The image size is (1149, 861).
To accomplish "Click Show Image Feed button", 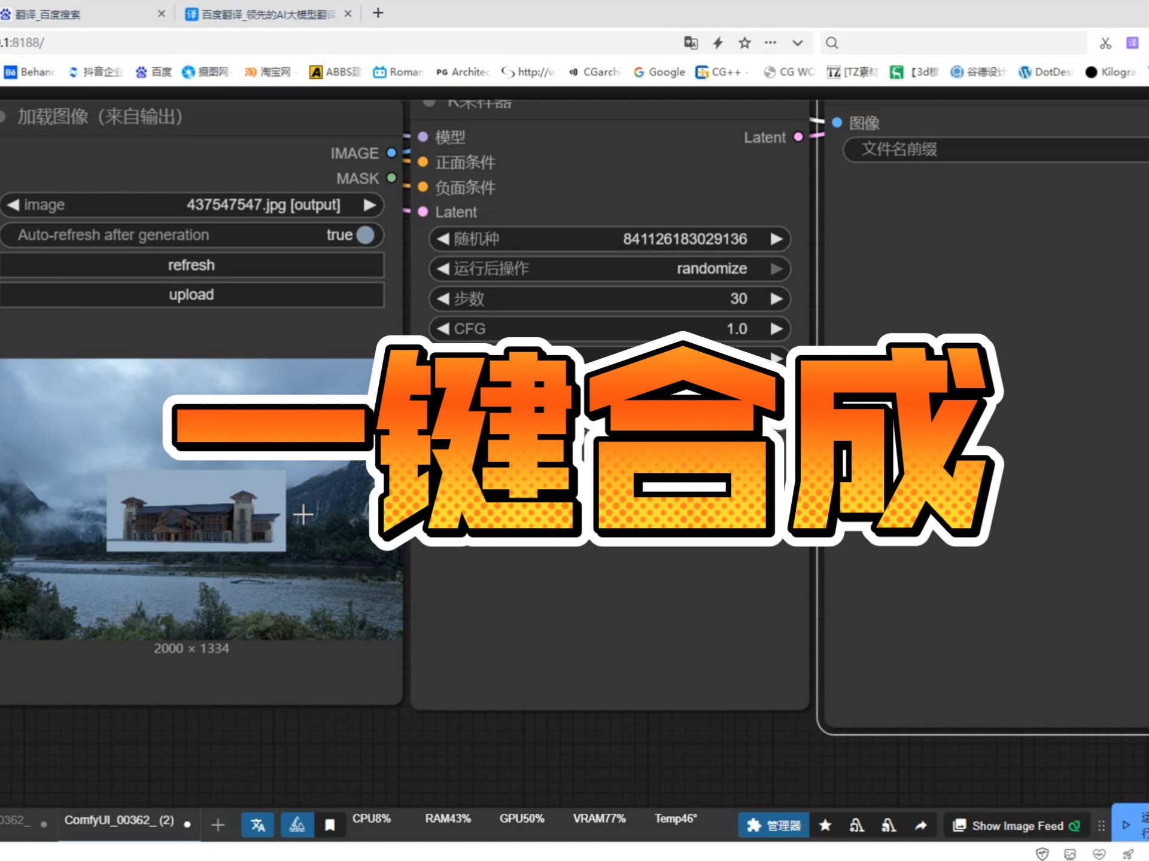I will click(x=1017, y=826).
